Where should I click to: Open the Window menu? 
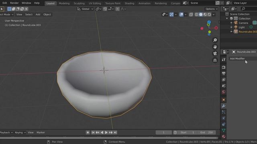[26, 3]
